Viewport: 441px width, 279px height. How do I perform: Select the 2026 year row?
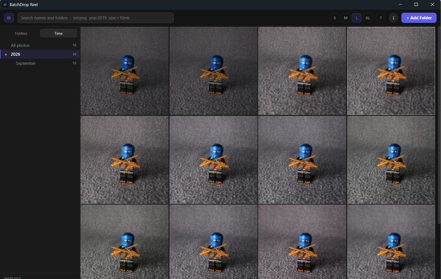(x=40, y=54)
